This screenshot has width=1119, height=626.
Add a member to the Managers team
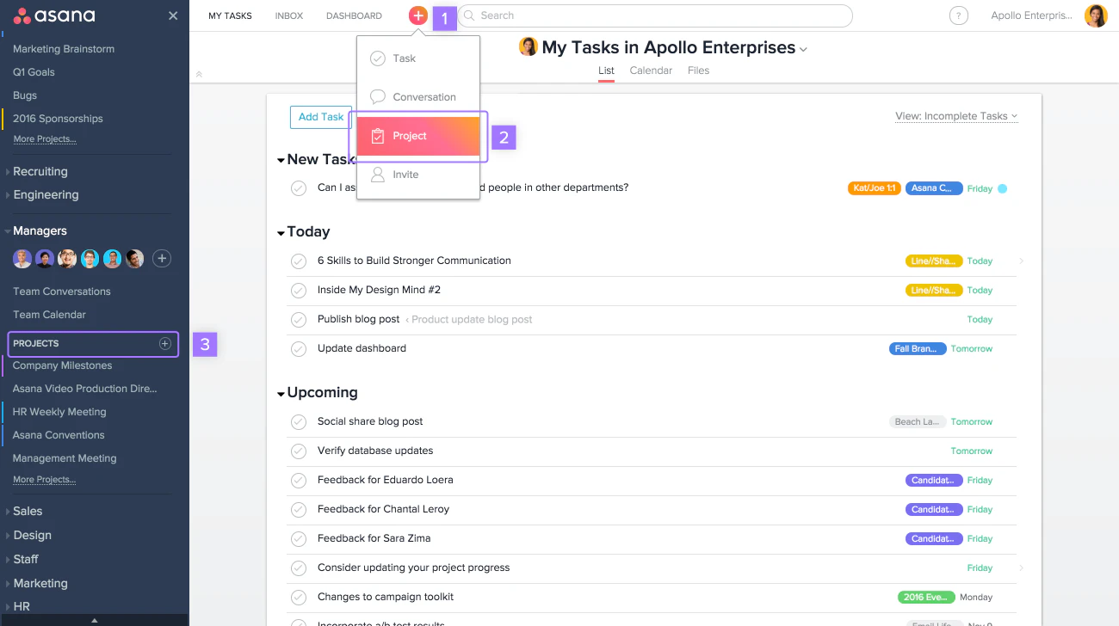point(162,258)
